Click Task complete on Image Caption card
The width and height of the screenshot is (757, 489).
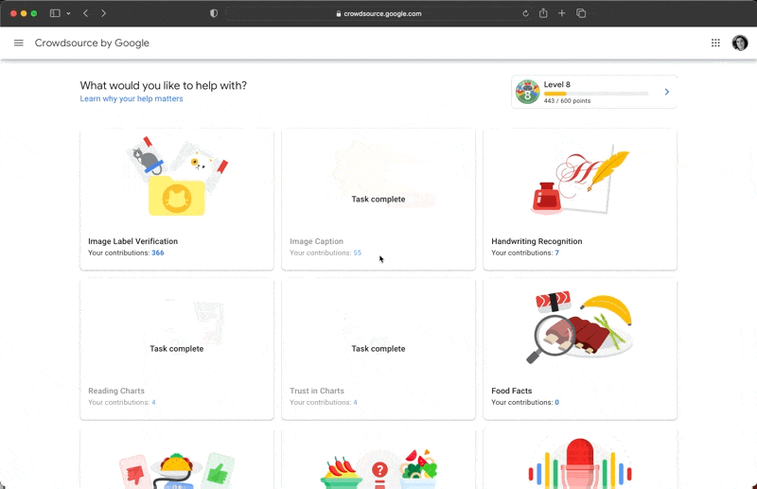point(378,200)
